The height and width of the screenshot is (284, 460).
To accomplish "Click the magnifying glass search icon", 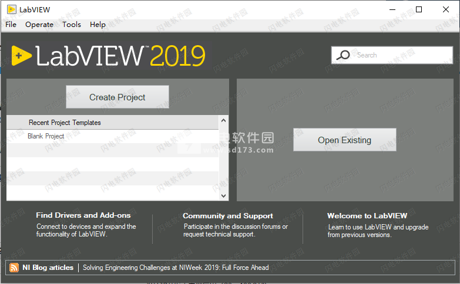I will 343,55.
